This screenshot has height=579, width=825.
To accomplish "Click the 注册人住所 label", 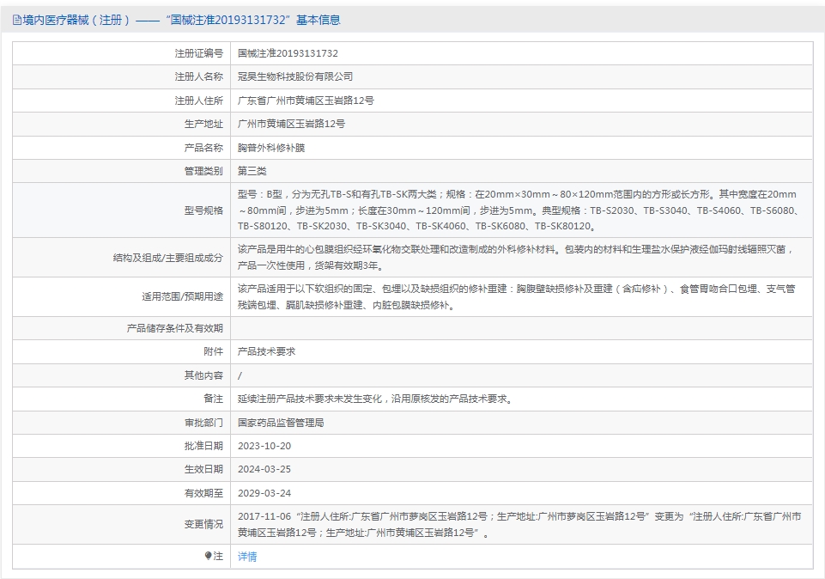I will click(x=199, y=101).
